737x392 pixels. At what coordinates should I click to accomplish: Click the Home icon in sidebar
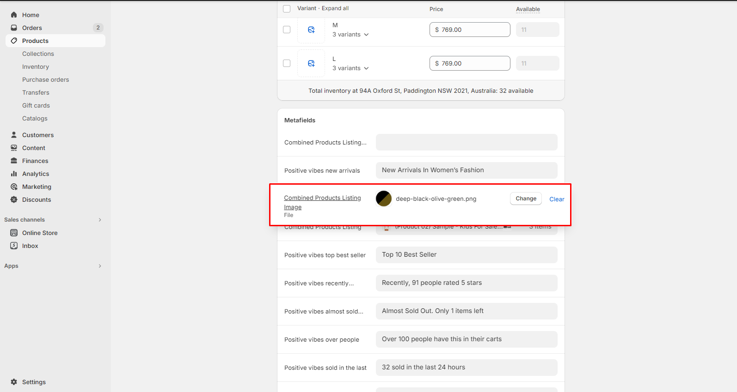[14, 15]
